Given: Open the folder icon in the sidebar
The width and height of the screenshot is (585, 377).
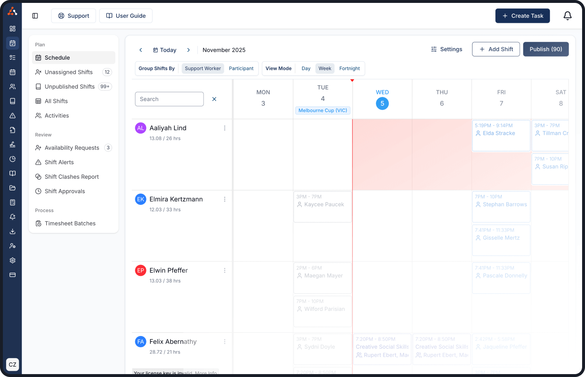Looking at the screenshot, I should [x=12, y=188].
